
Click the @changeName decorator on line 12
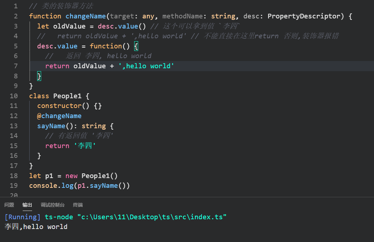pos(59,116)
